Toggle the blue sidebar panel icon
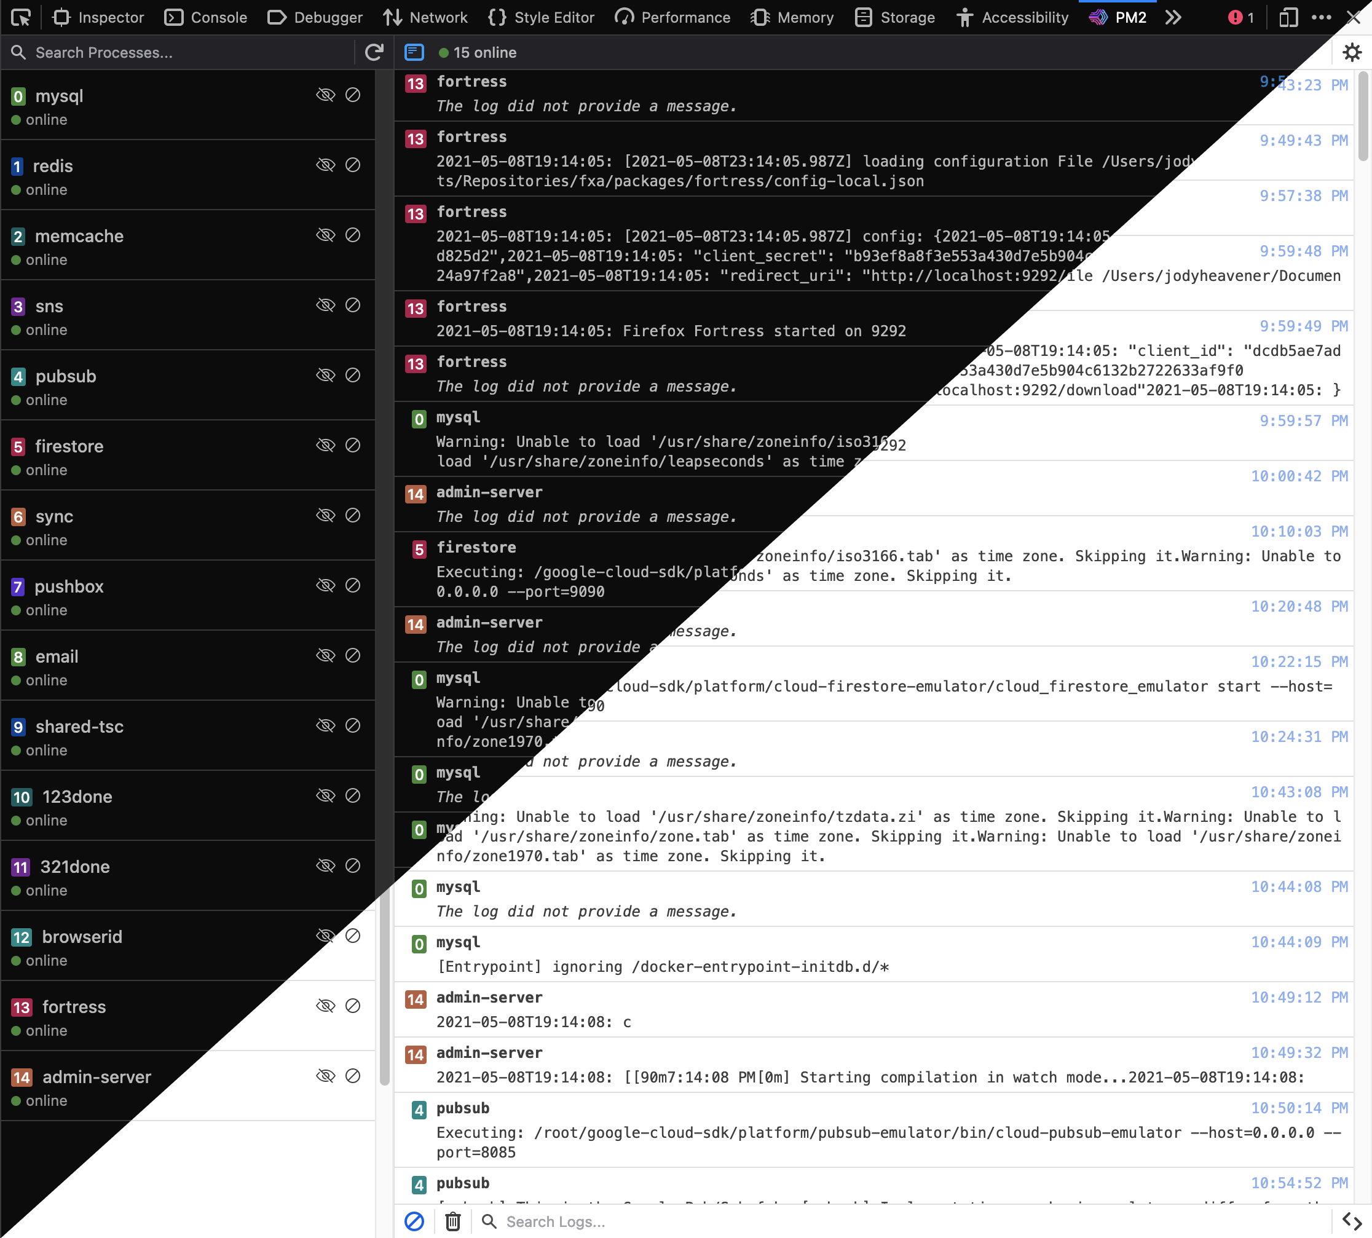 coord(414,52)
